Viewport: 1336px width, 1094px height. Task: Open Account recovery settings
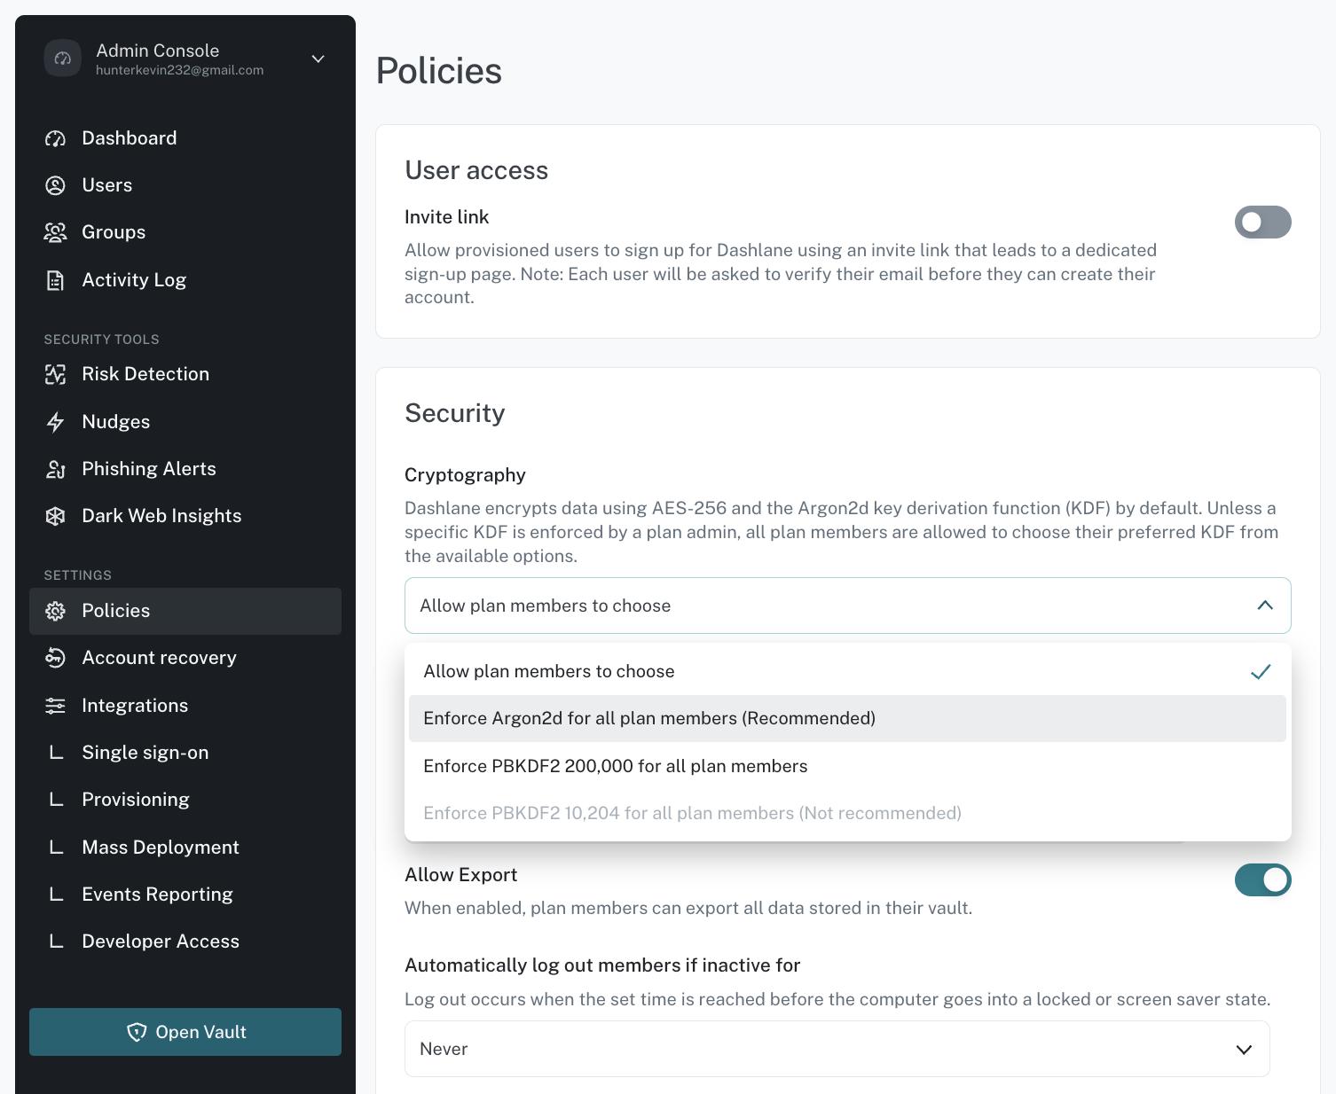tap(185, 658)
